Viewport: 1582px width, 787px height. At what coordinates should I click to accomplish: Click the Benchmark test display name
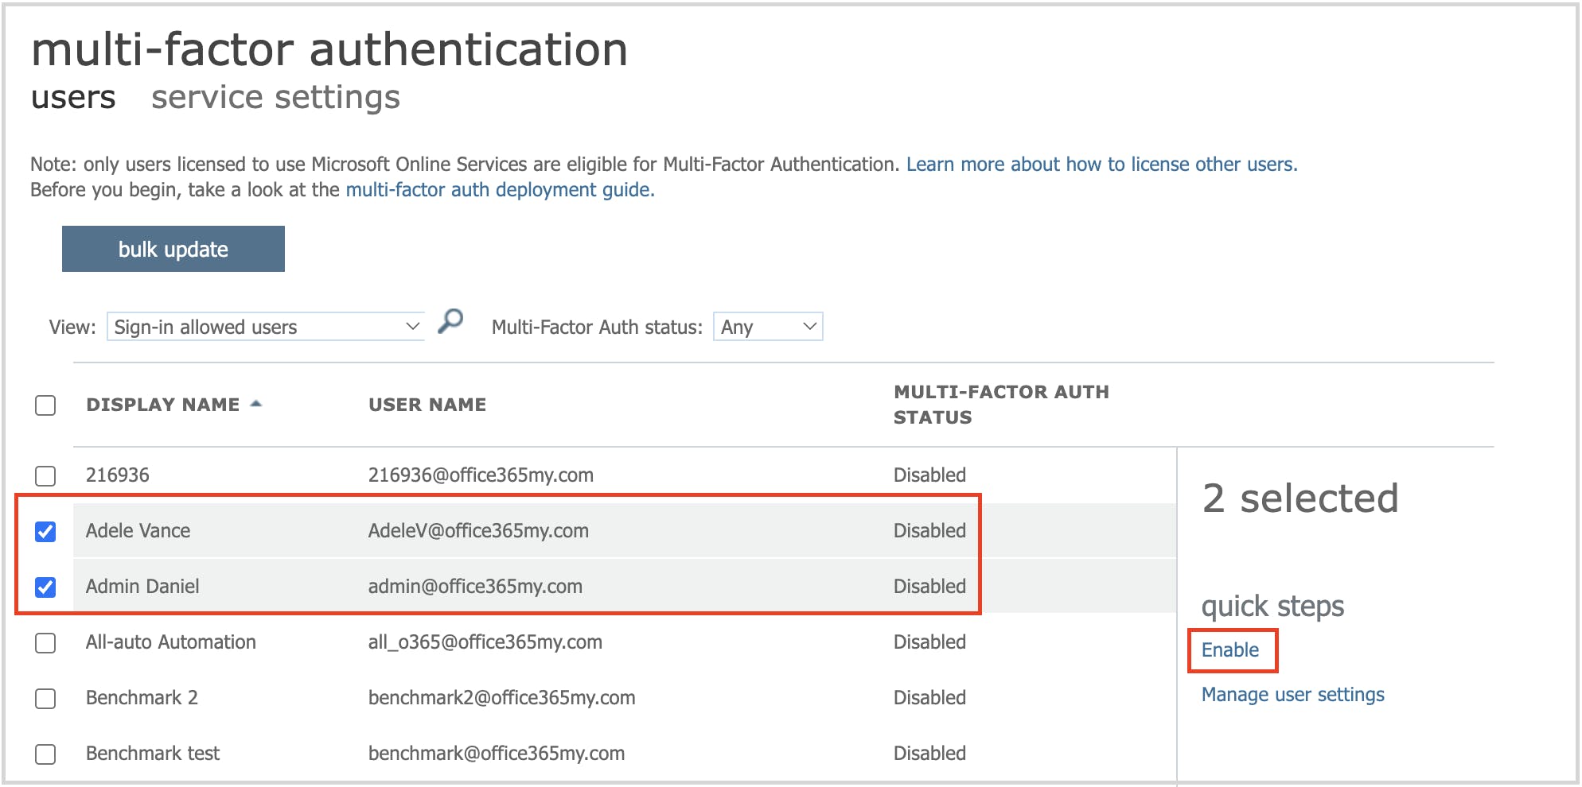tap(153, 753)
